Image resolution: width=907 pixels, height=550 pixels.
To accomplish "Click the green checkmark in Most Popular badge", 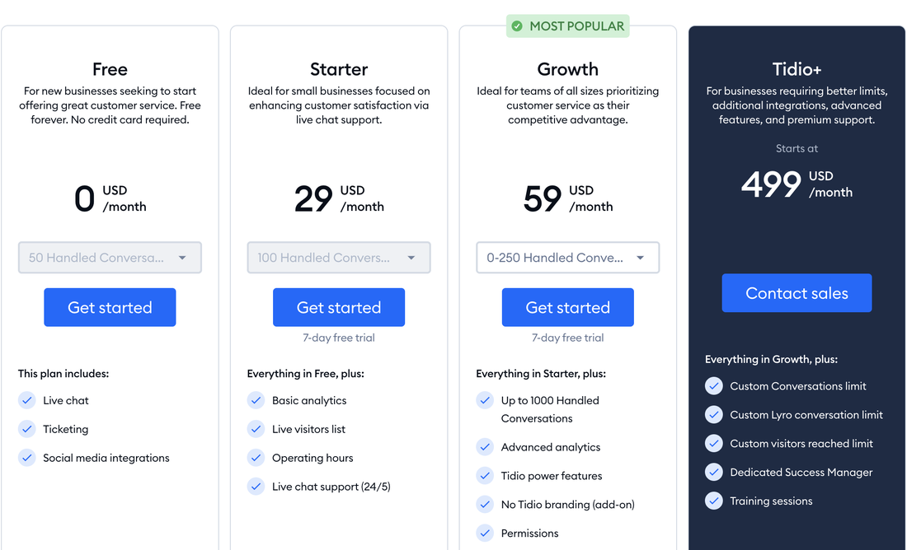I will pyautogui.click(x=517, y=26).
